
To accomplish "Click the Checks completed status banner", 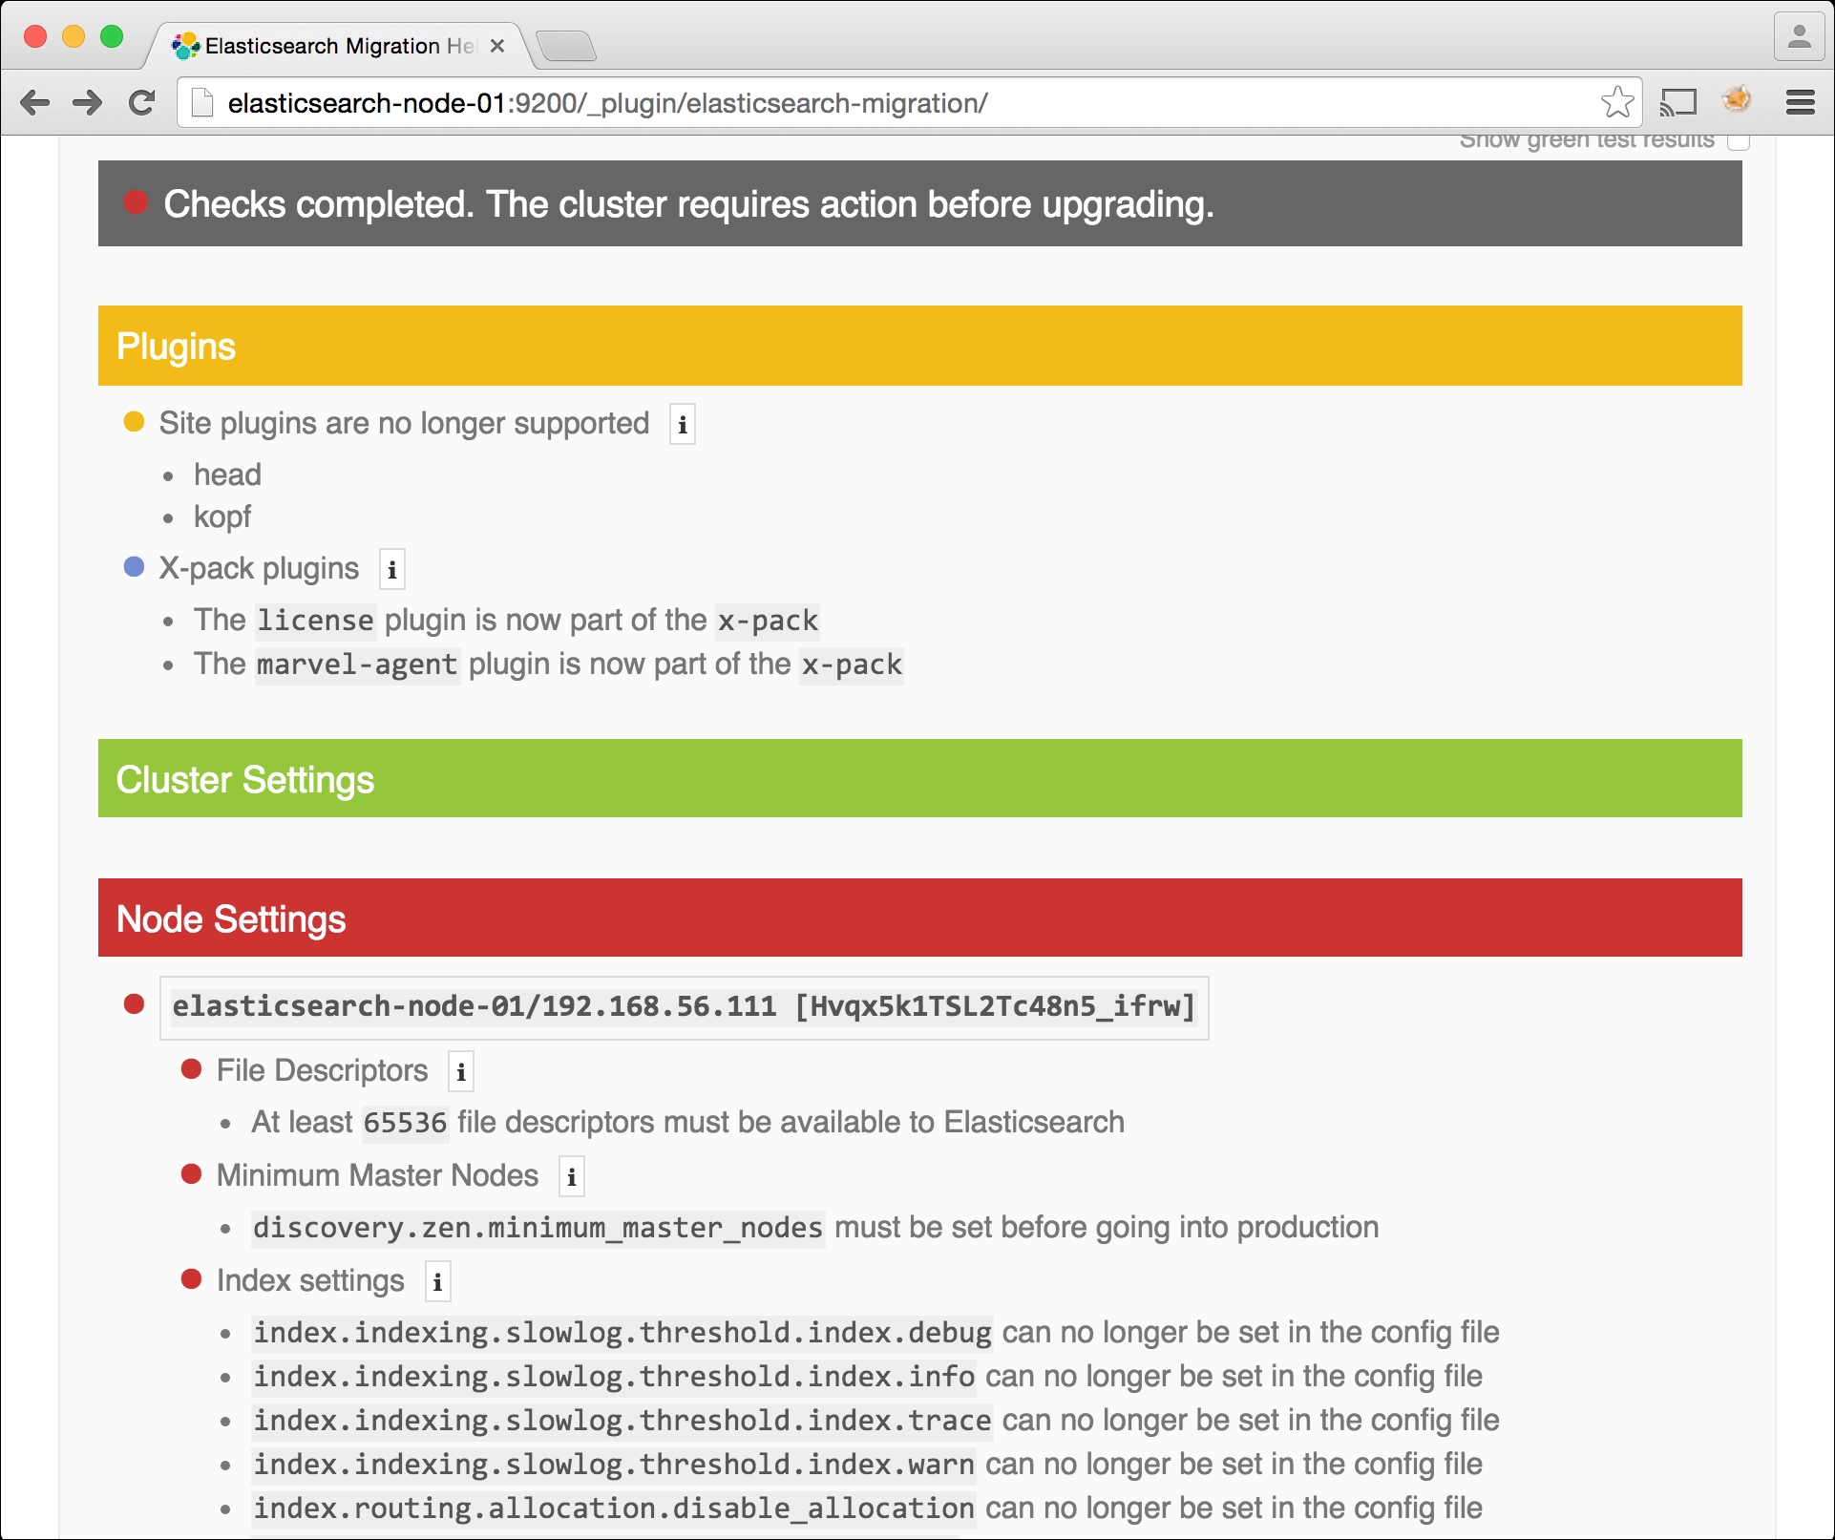I will point(920,203).
